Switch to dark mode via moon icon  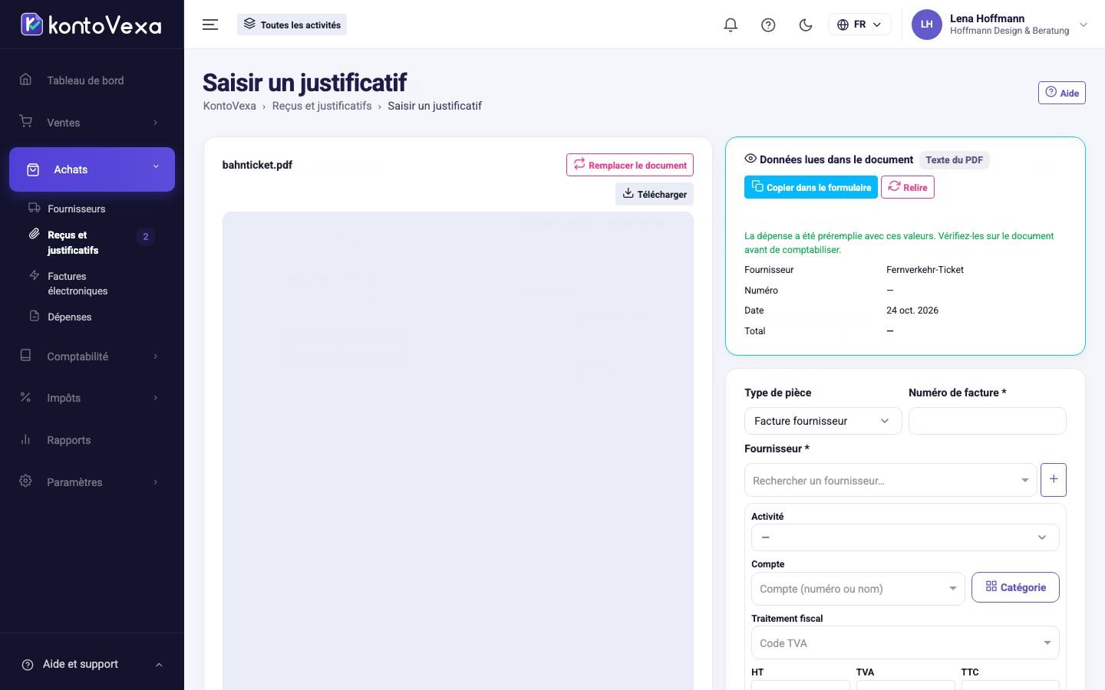tap(806, 25)
